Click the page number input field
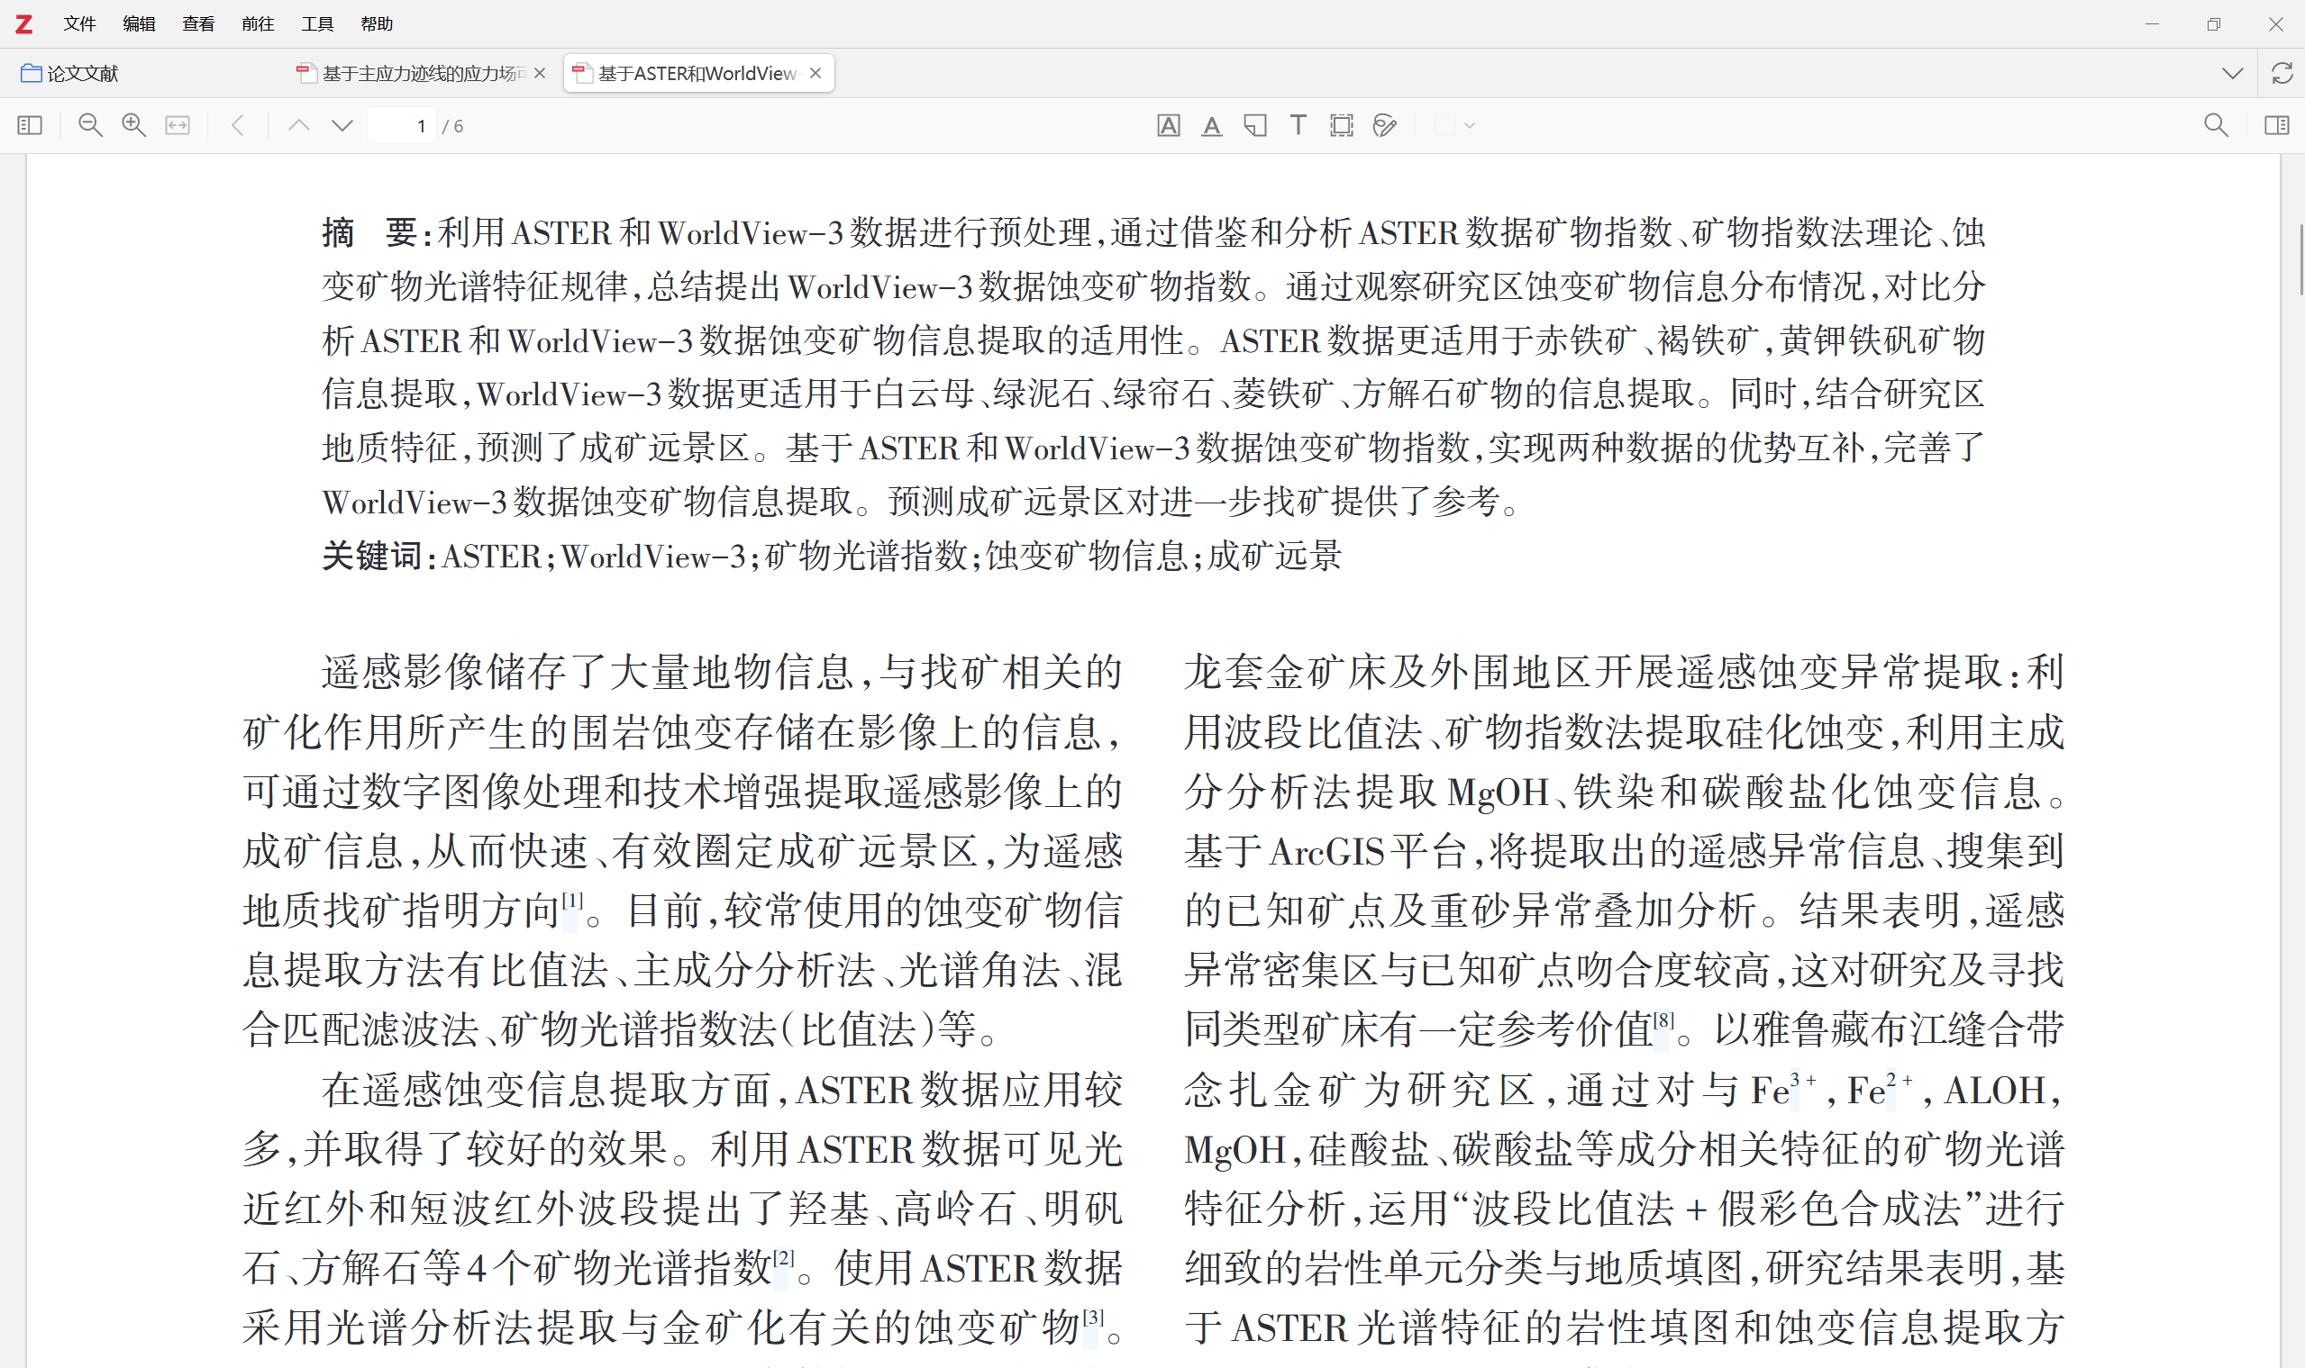The image size is (2305, 1368). point(402,125)
